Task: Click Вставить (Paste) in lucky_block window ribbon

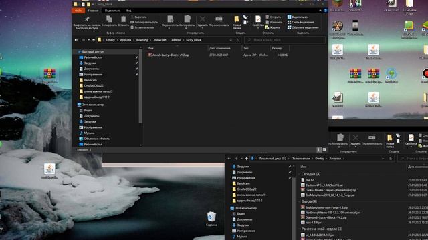Action: point(123,21)
